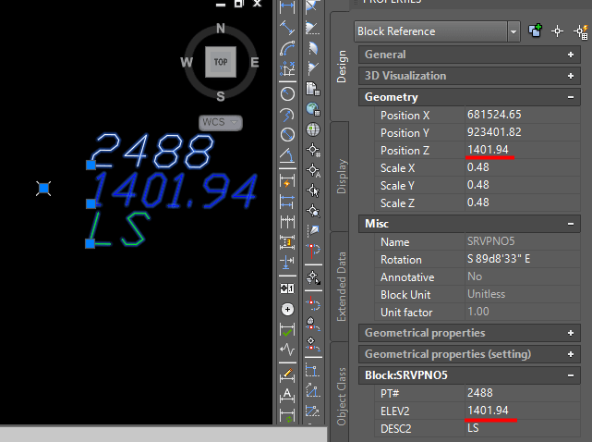Click the point target with magnifier icon
The image size is (592, 442).
[312, 211]
